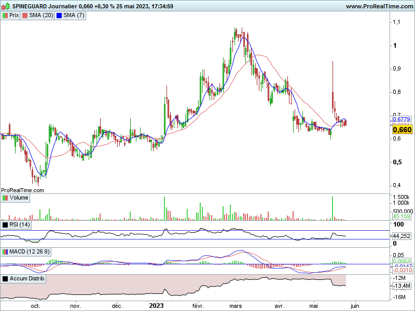Click the yellow 0,660 current price tag
This screenshot has height=311, width=415.
pyautogui.click(x=402, y=130)
